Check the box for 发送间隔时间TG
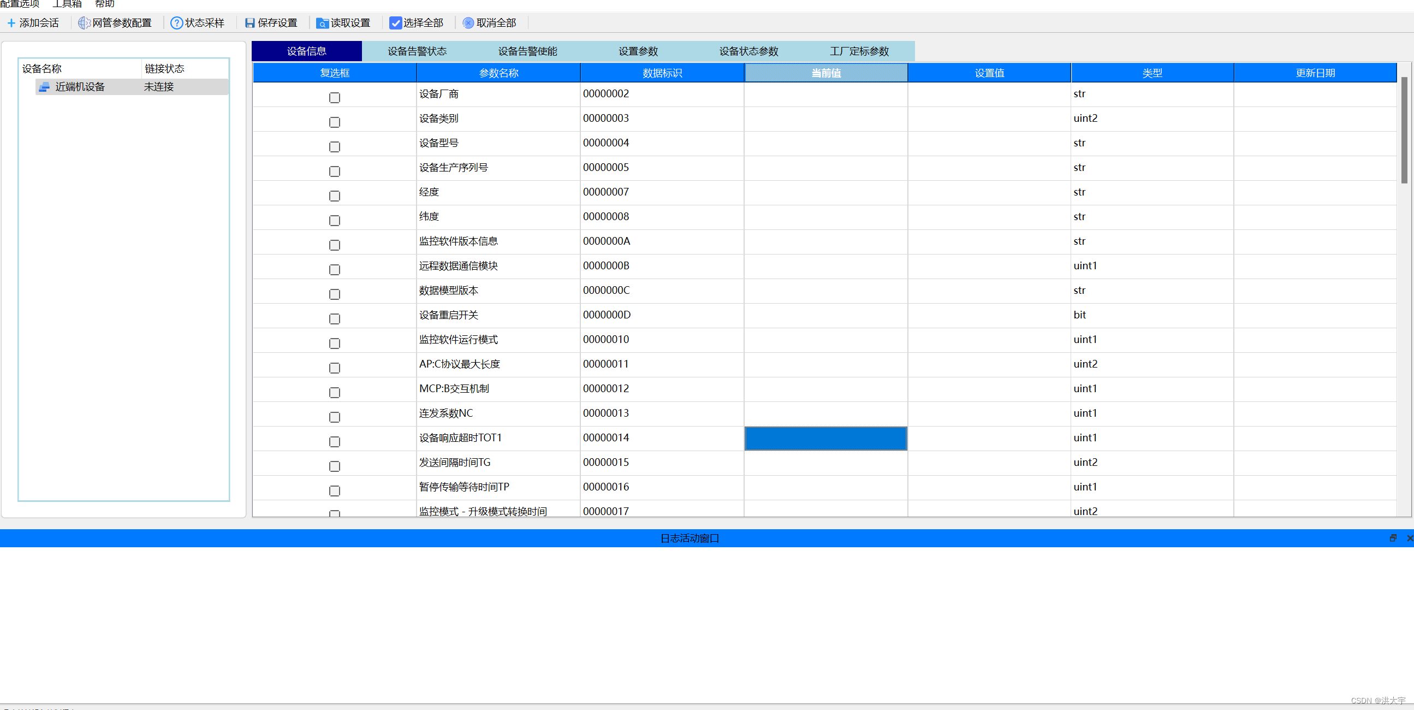The image size is (1414, 710). point(334,466)
